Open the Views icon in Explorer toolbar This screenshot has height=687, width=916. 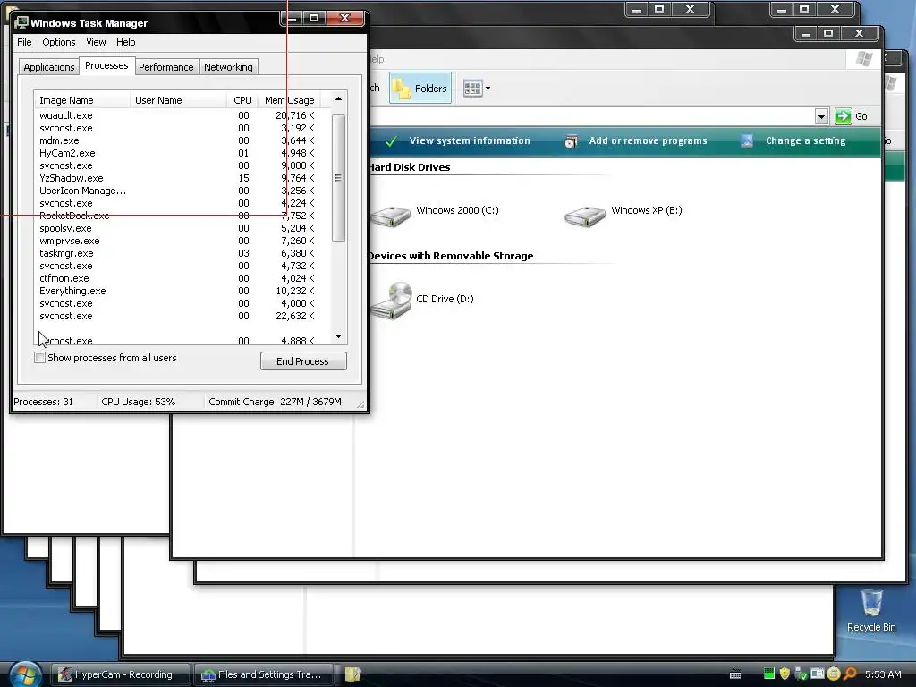(472, 89)
